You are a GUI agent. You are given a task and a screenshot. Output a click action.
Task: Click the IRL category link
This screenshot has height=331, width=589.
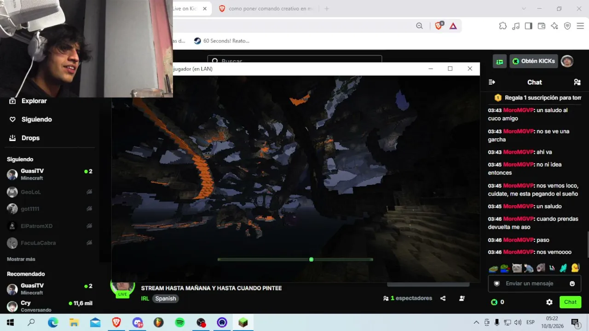click(x=145, y=299)
